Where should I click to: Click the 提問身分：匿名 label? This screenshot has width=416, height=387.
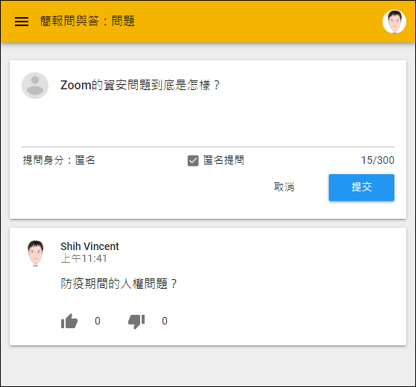pos(59,160)
